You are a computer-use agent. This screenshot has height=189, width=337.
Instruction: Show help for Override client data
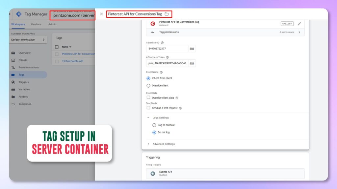tap(177, 98)
